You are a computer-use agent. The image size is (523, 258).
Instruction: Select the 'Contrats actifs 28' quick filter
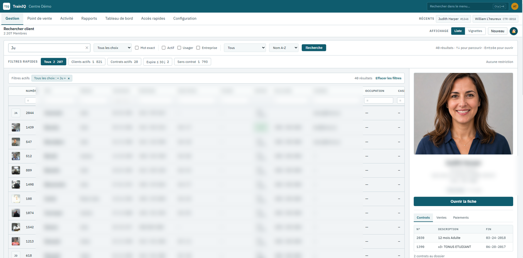tap(124, 62)
